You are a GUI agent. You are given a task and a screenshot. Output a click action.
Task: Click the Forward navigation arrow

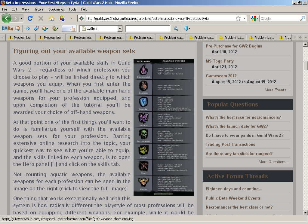click(x=15, y=18)
